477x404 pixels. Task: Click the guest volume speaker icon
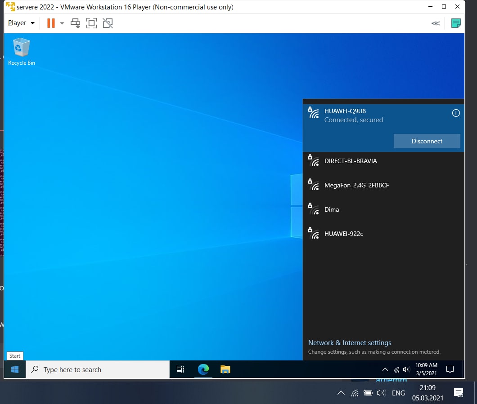coord(406,369)
